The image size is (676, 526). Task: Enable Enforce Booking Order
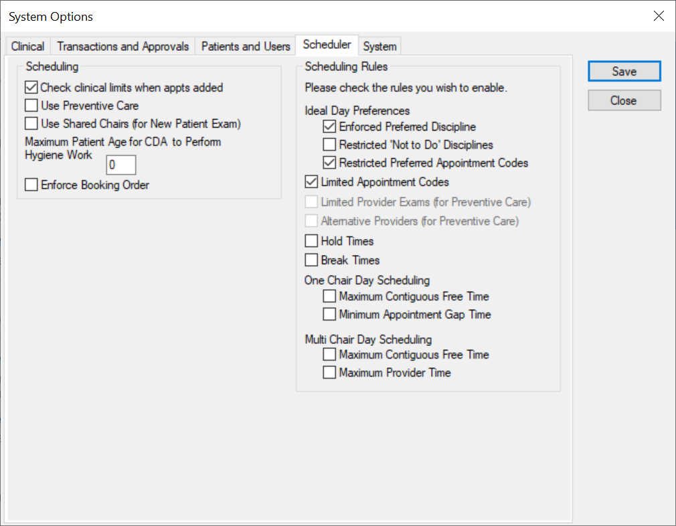[30, 185]
